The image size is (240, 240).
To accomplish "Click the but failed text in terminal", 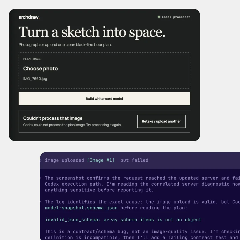I will coord(134,160).
